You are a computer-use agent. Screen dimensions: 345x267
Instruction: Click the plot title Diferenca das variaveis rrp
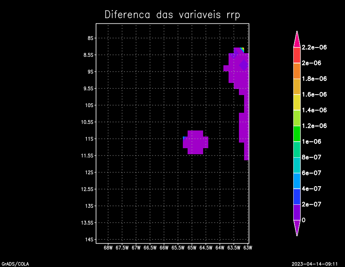click(x=172, y=15)
